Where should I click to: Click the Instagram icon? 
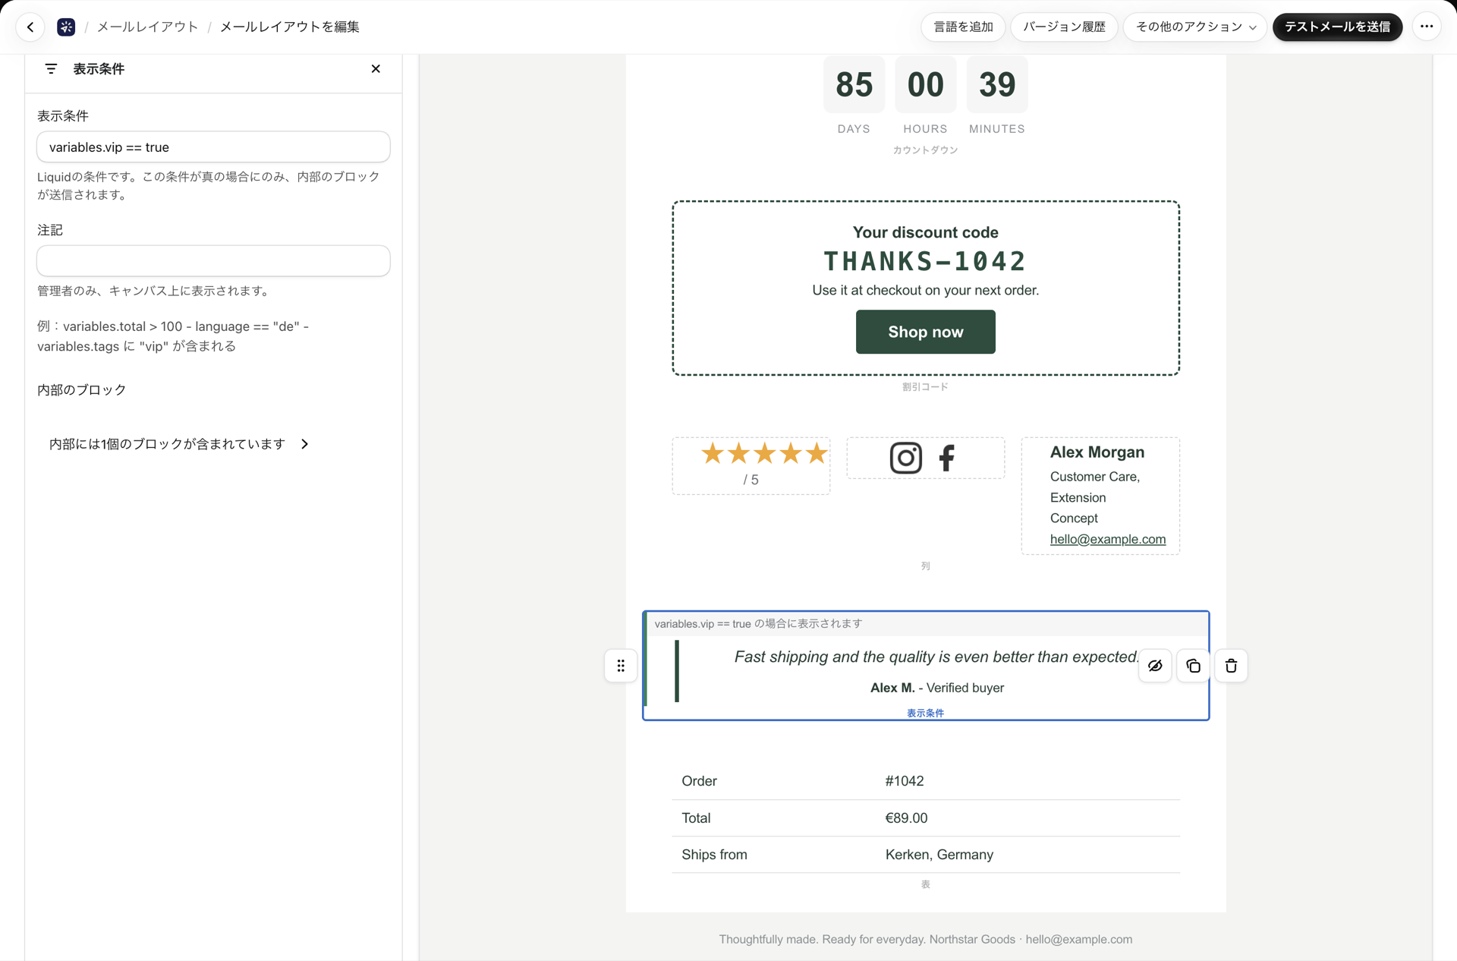(x=905, y=458)
